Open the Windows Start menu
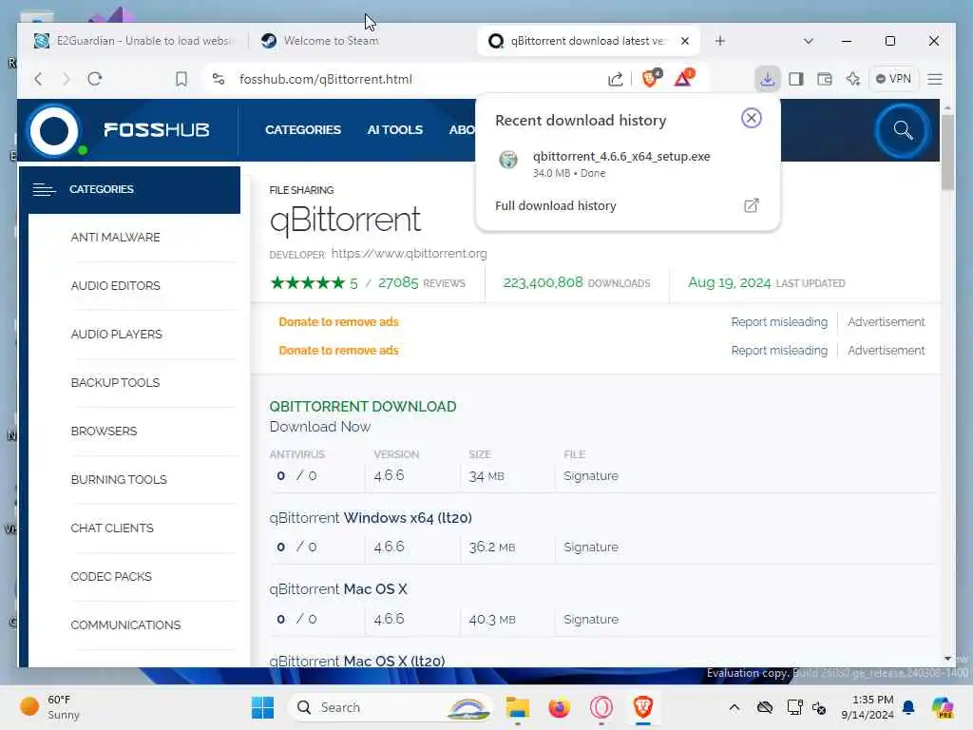This screenshot has width=973, height=730. pos(262,707)
